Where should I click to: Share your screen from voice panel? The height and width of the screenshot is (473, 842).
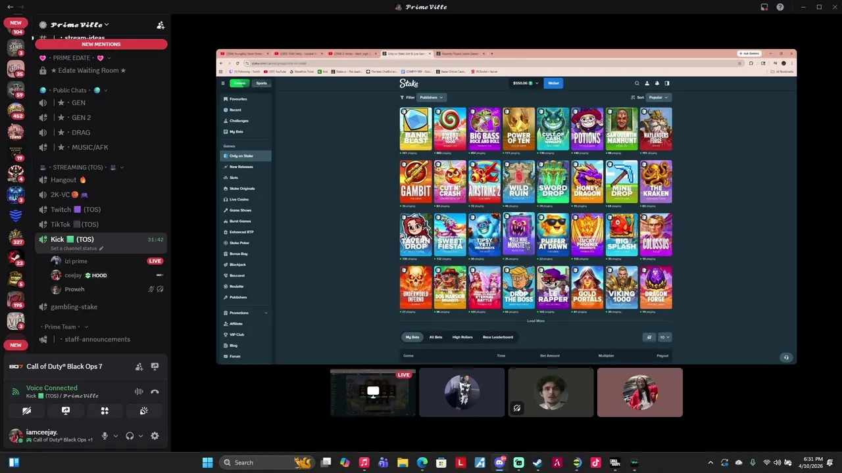66,411
